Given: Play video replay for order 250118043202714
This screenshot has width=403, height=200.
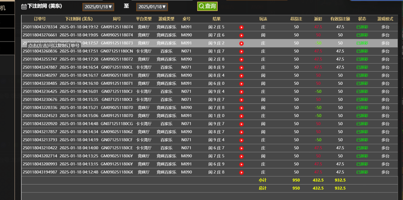Looking at the screenshot, I should [x=241, y=156].
